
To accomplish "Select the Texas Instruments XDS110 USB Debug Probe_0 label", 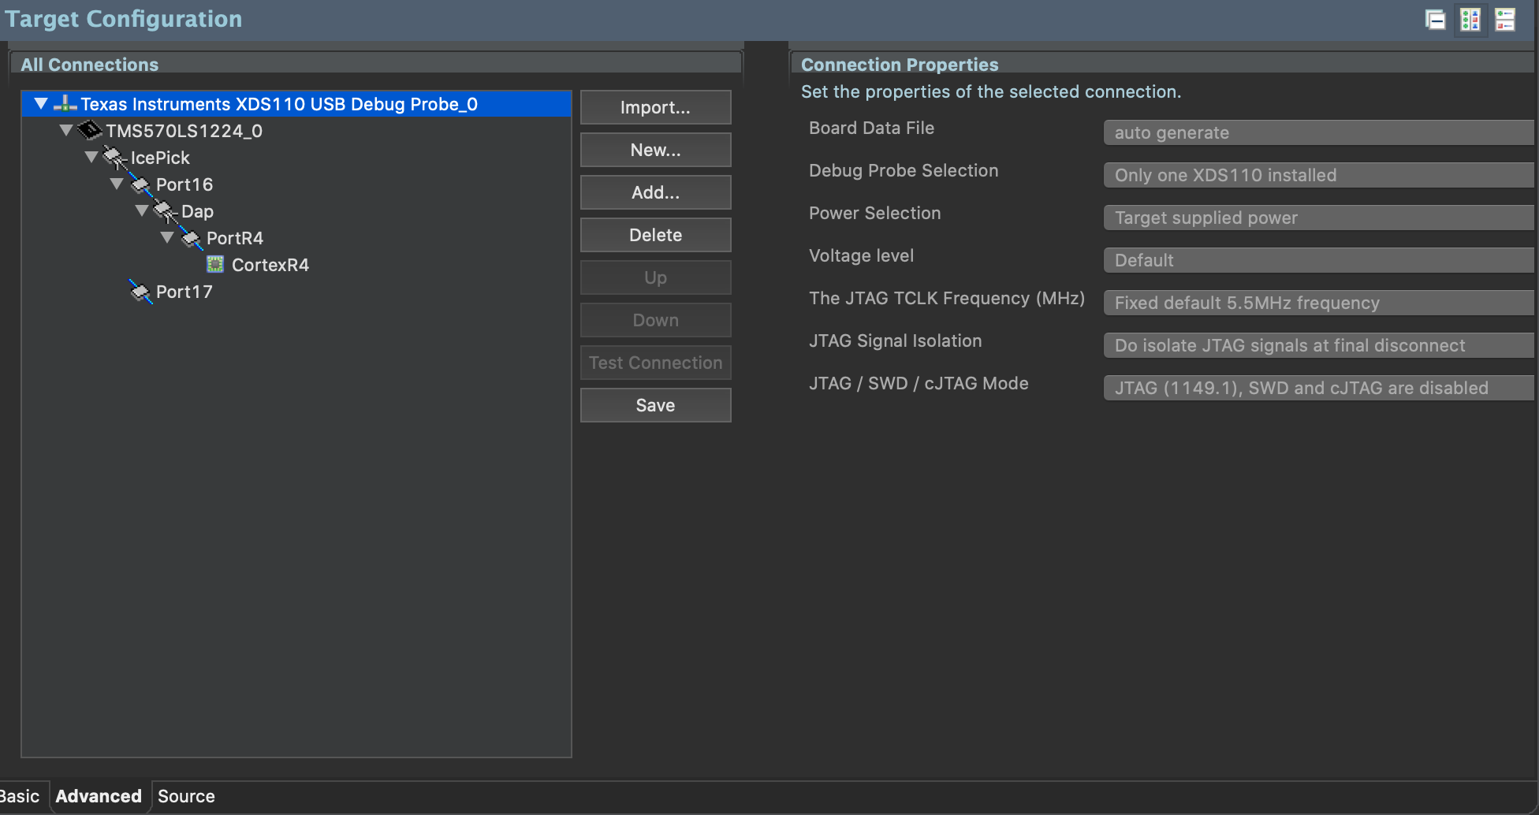I will pyautogui.click(x=279, y=104).
